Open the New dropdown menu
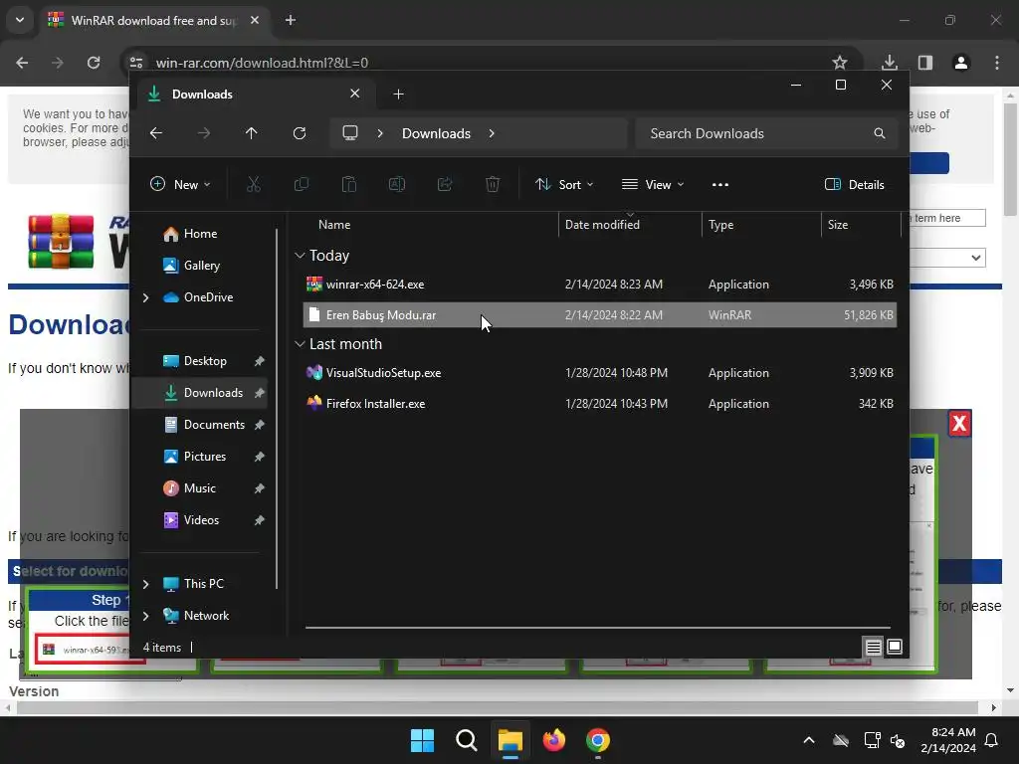Image resolution: width=1019 pixels, height=764 pixels. 181,184
